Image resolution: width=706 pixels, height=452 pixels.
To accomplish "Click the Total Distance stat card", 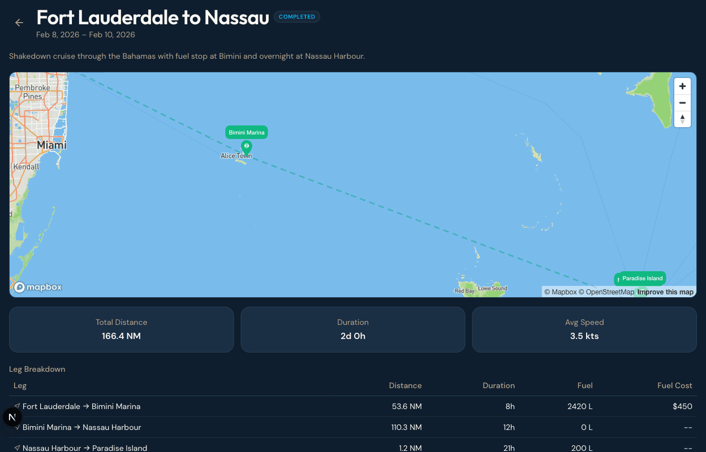I will [x=121, y=329].
